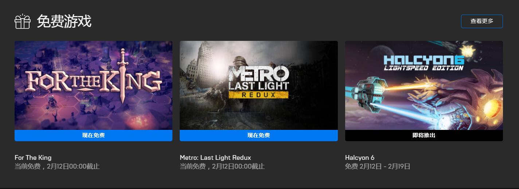The height and width of the screenshot is (189, 519).
Task: Click the yellow REDUX label in Metro artwork
Action: click(x=258, y=94)
